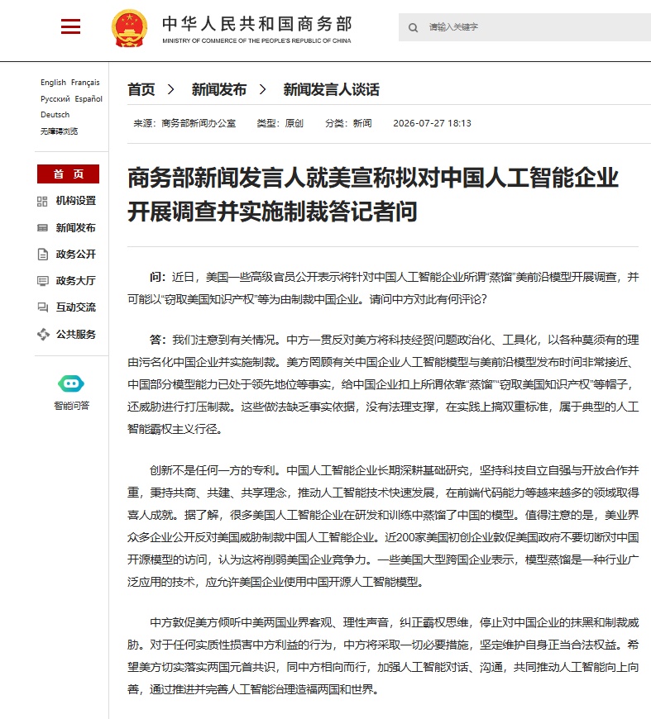Click paragraph starting 中方敦促美方倾听

click(x=383, y=655)
